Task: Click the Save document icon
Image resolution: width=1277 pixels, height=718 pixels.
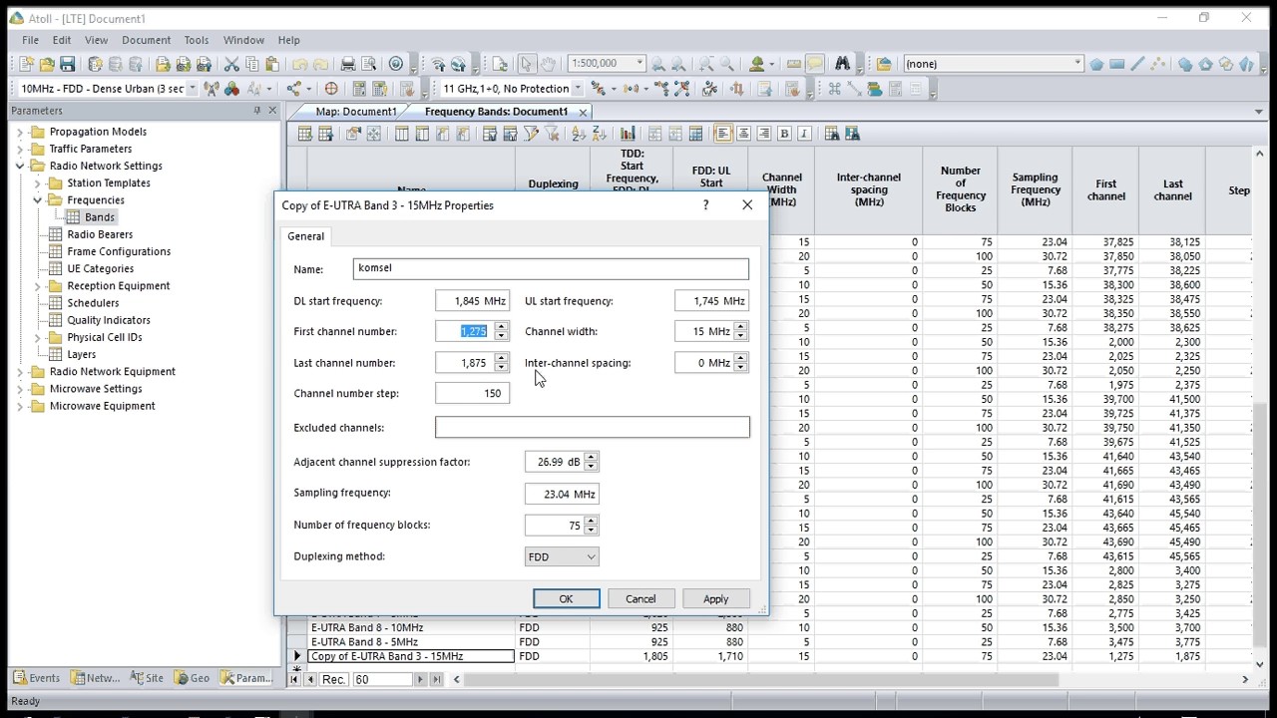Action: point(67,64)
